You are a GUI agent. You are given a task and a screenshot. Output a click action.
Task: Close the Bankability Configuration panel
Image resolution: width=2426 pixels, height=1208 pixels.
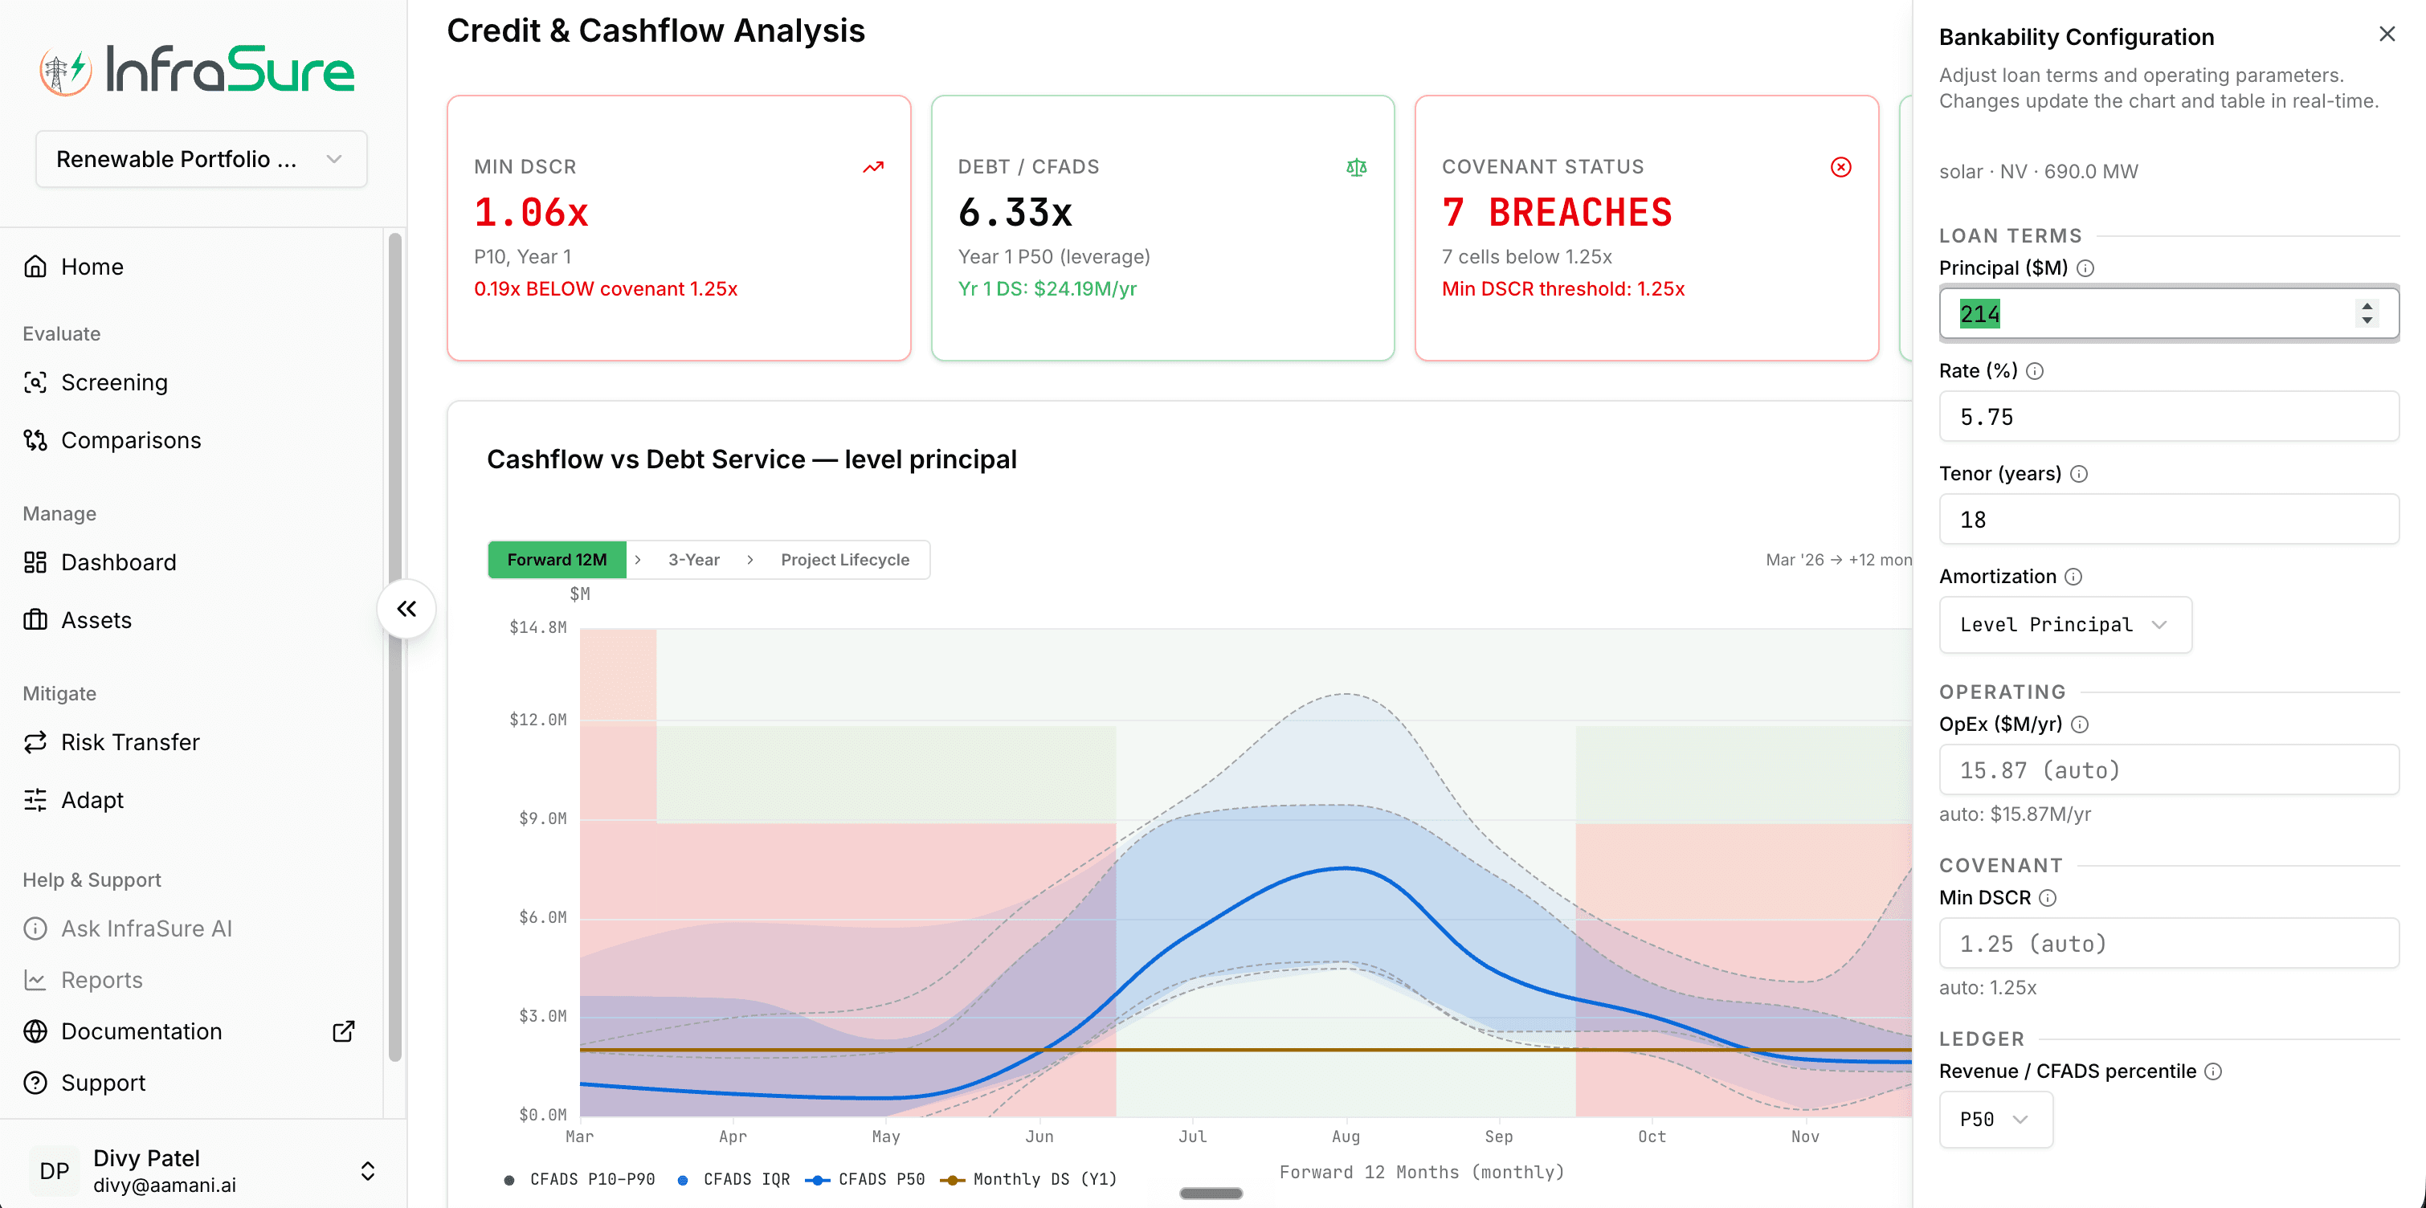(x=2387, y=35)
